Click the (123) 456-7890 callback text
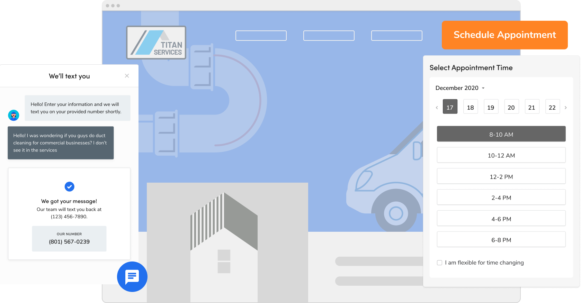This screenshot has width=581, height=303. click(x=69, y=217)
